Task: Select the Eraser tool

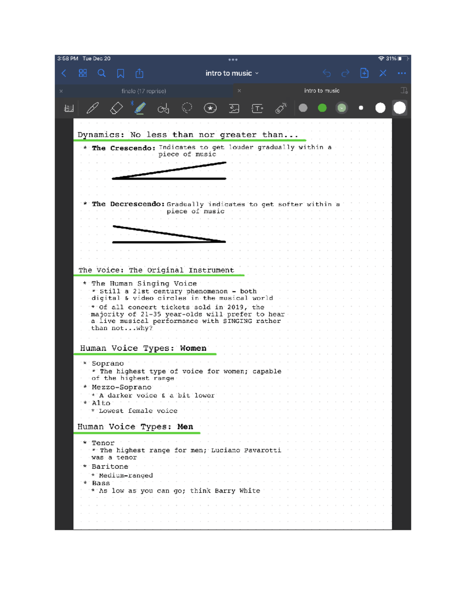Action: 116,108
